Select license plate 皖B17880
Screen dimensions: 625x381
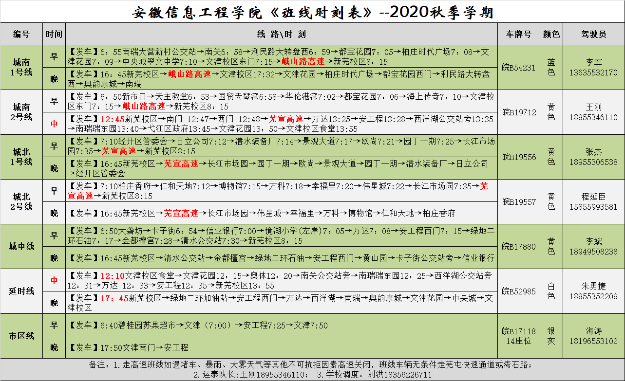coord(519,246)
